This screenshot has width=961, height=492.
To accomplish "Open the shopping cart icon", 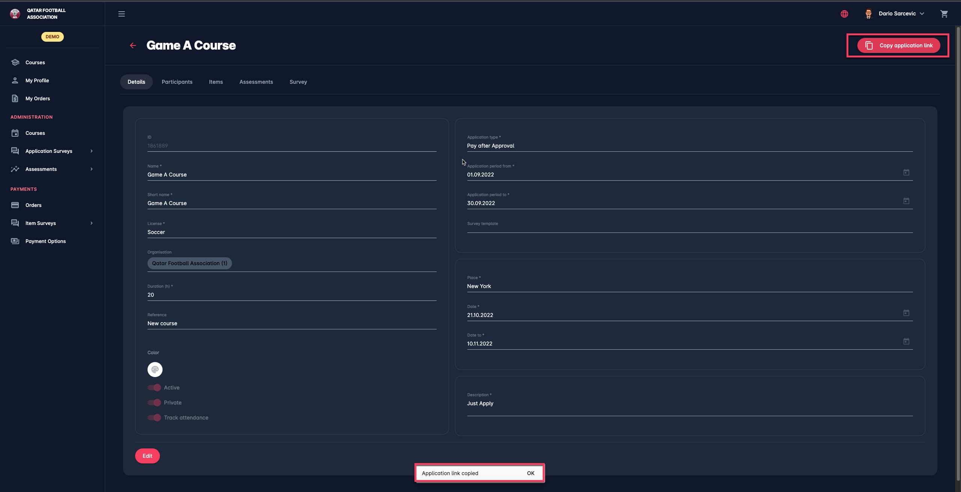I will coord(944,14).
